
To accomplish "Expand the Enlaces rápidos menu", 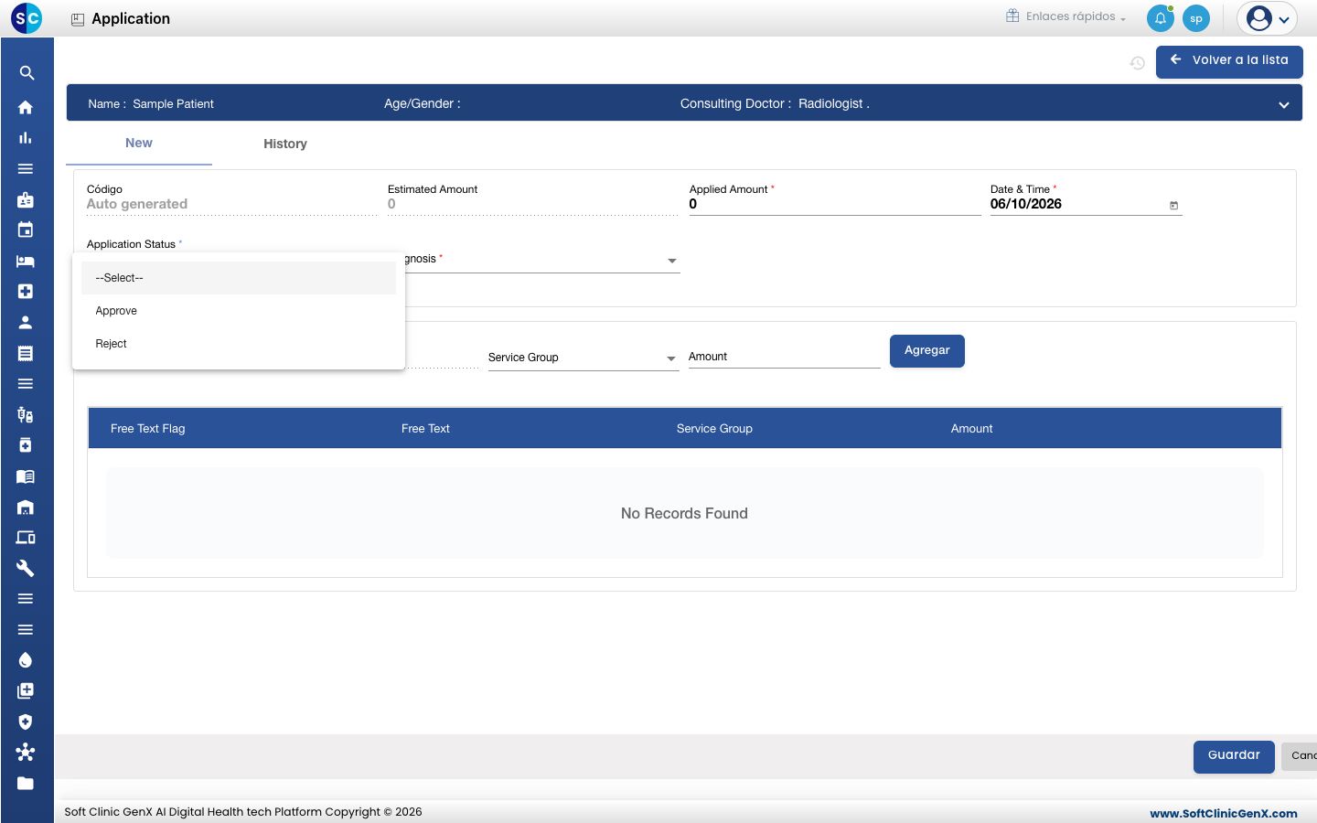I will tap(1065, 16).
